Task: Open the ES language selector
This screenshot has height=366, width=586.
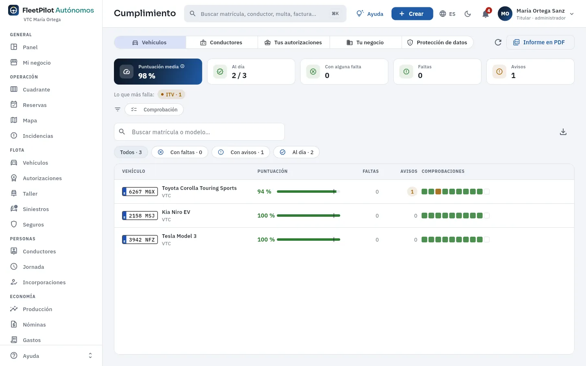Action: click(x=448, y=14)
